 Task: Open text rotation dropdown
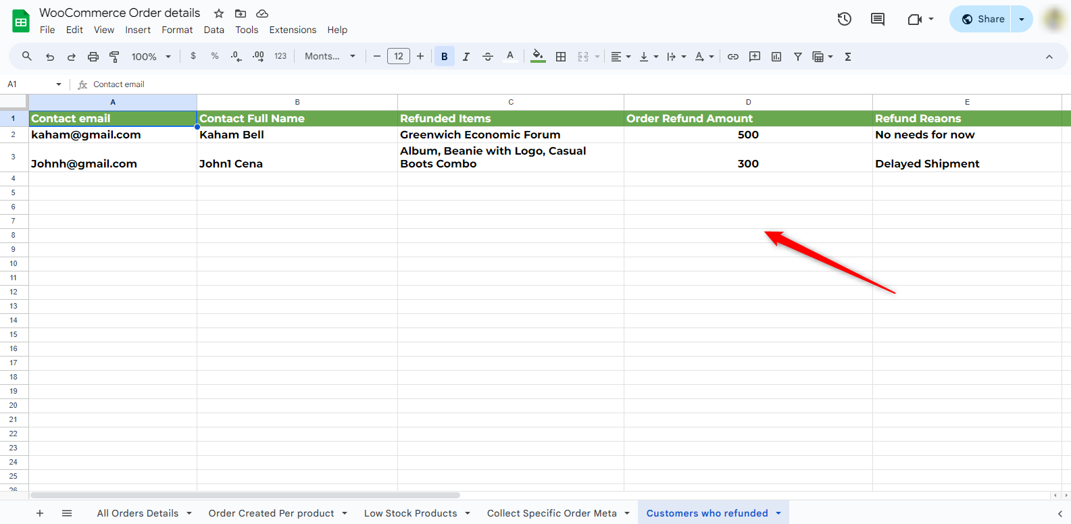pos(705,57)
